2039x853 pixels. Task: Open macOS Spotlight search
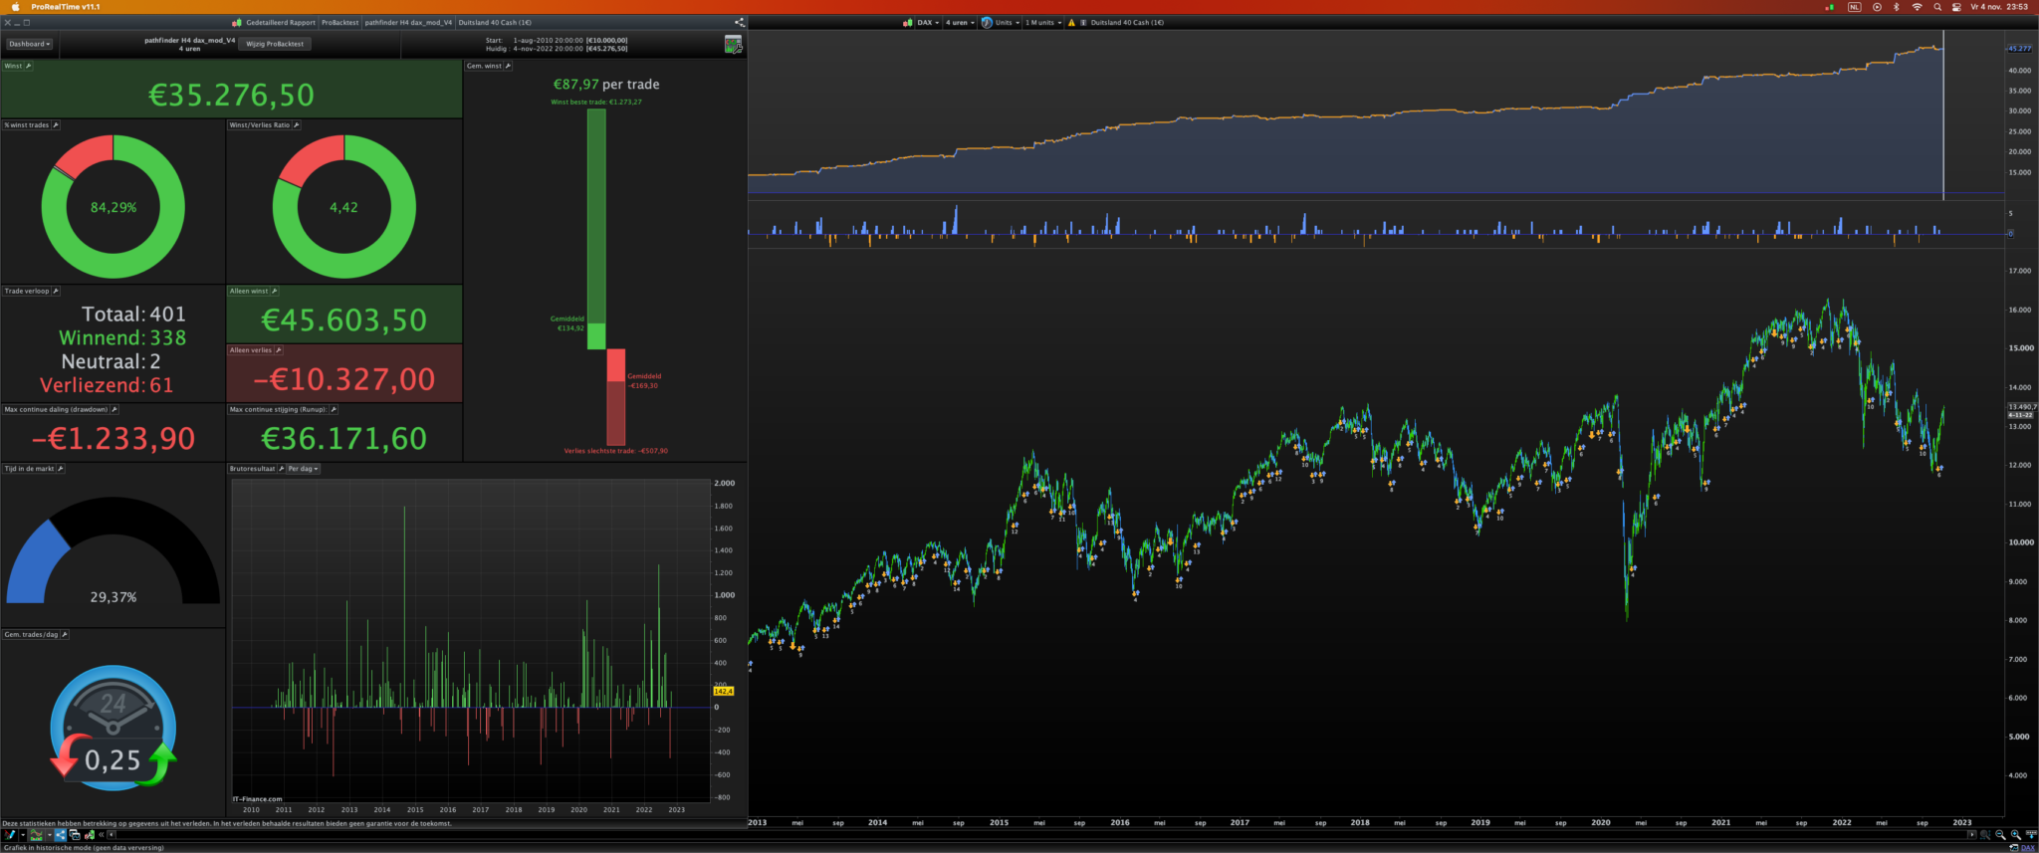(1937, 7)
